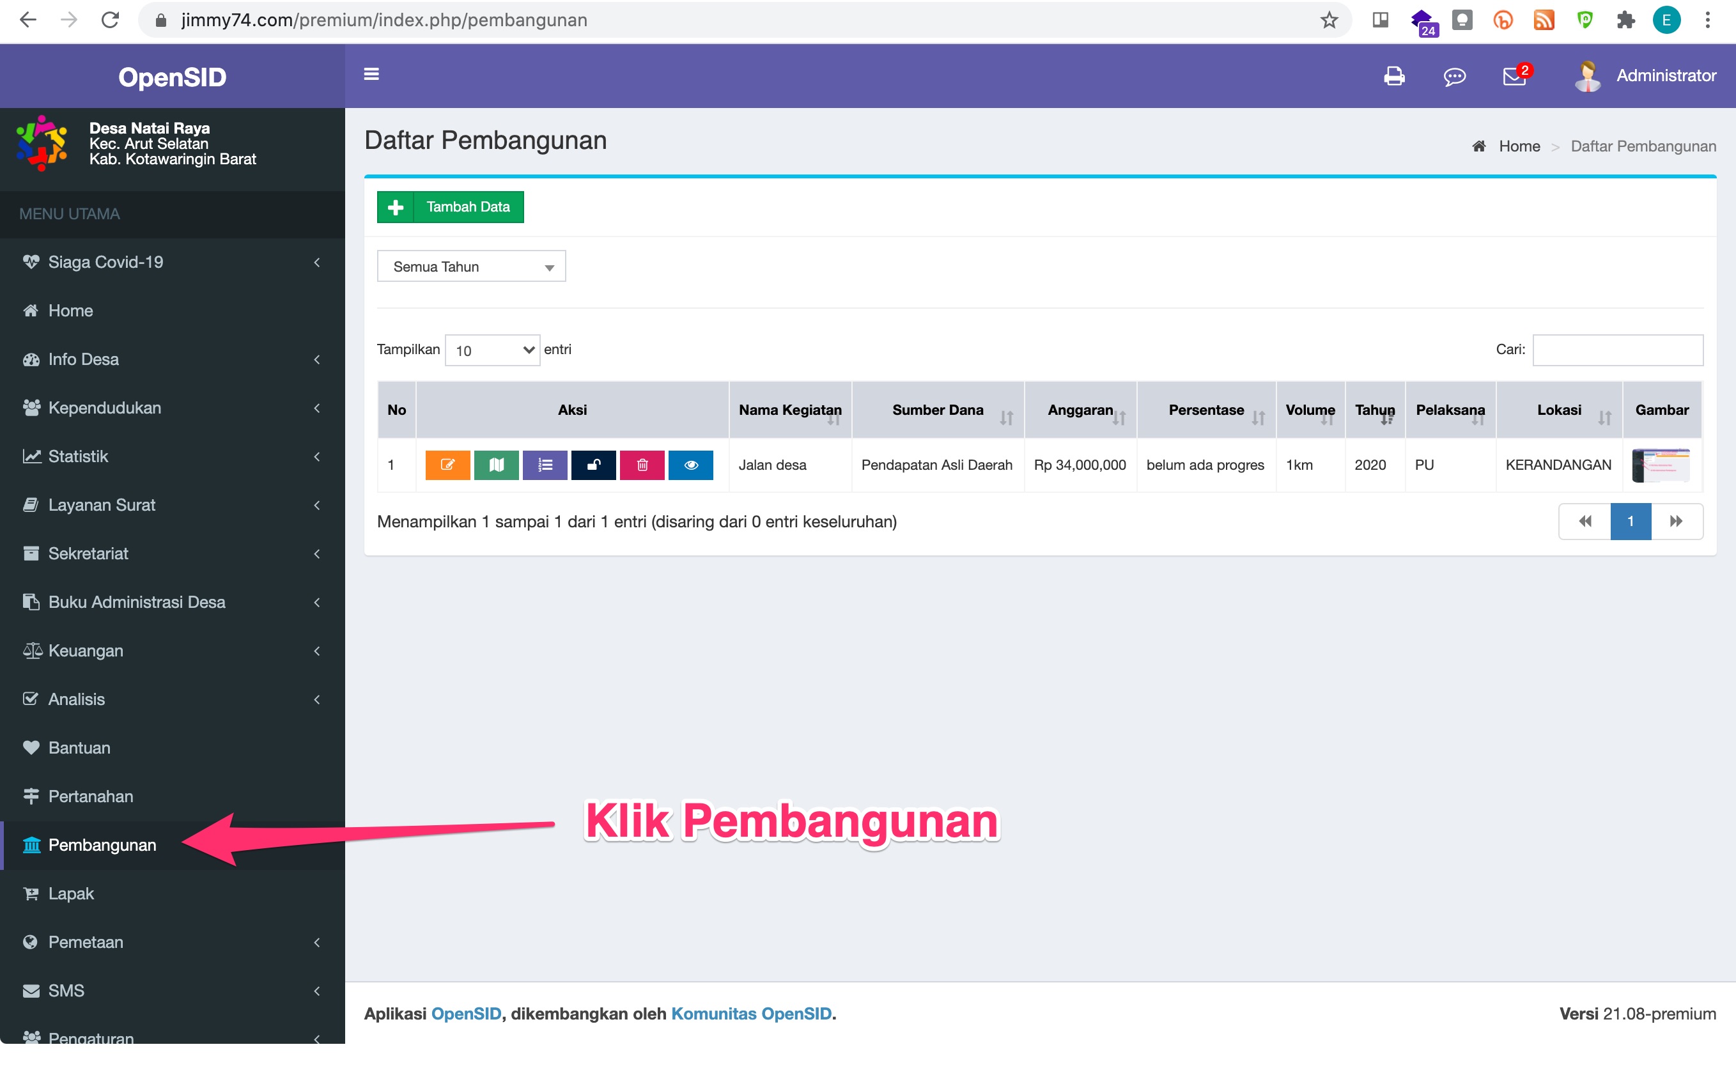1736x1070 pixels.
Task: Open the Tampilkan entries dropdown
Action: 491,350
